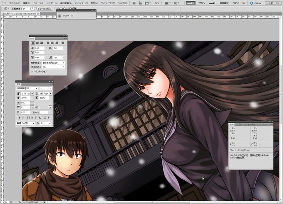283x204 pixels.
Task: Click the RGB eyedropper icon in Info panel
Action: point(231,131)
